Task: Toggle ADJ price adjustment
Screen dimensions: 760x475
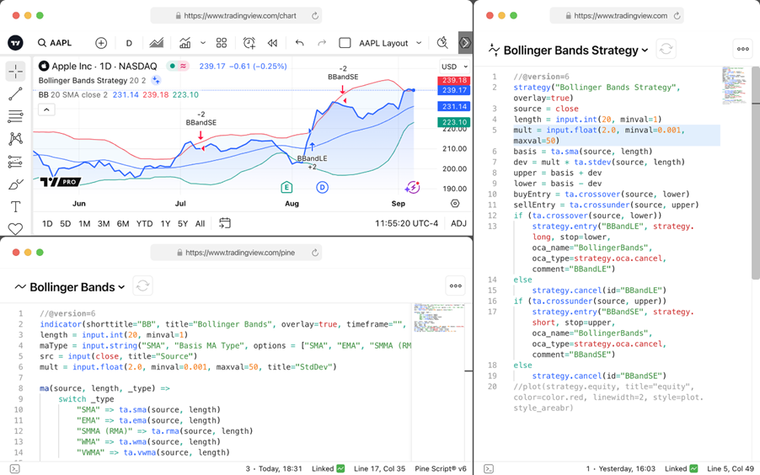Action: coord(458,223)
